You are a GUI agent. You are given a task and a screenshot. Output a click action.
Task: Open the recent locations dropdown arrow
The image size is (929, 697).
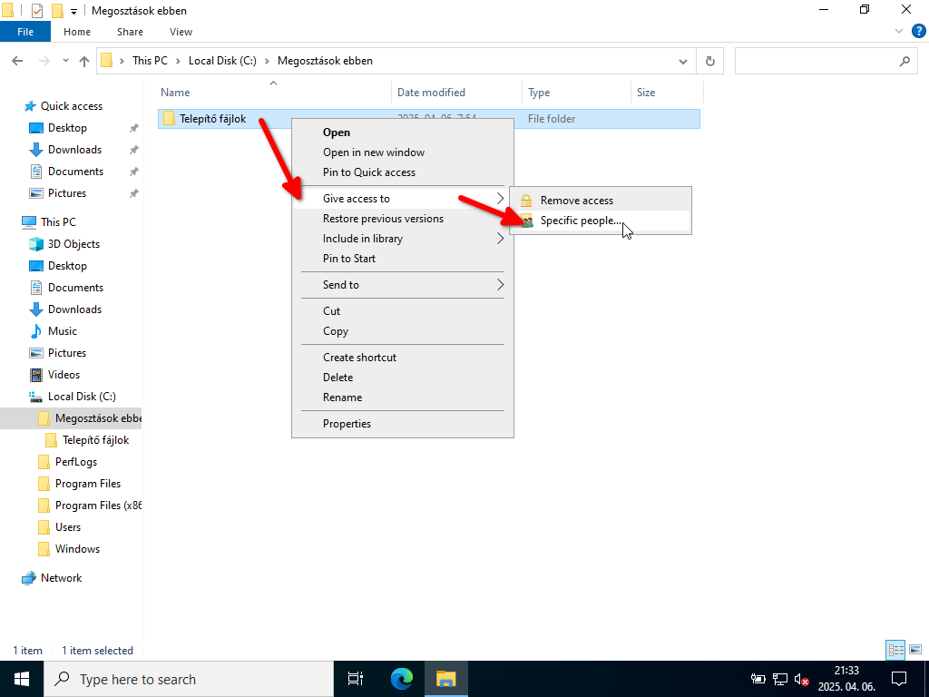65,62
